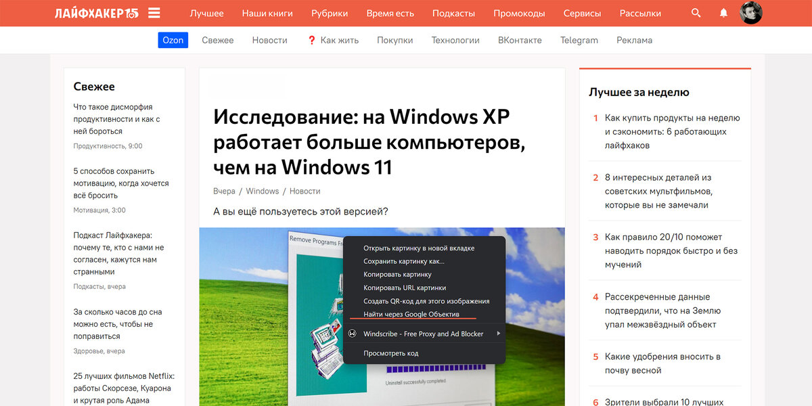This screenshot has width=812, height=406.
Task: Open 'Как купить продукты на неделю' article
Action: click(x=673, y=131)
